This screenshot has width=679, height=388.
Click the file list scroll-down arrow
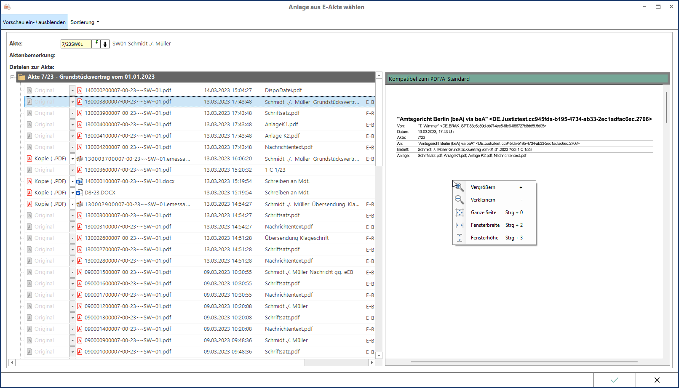tap(379, 356)
